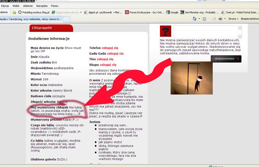Click the comment box scroll down arrow
Screen dimensions: 259x167
[x=240, y=36]
